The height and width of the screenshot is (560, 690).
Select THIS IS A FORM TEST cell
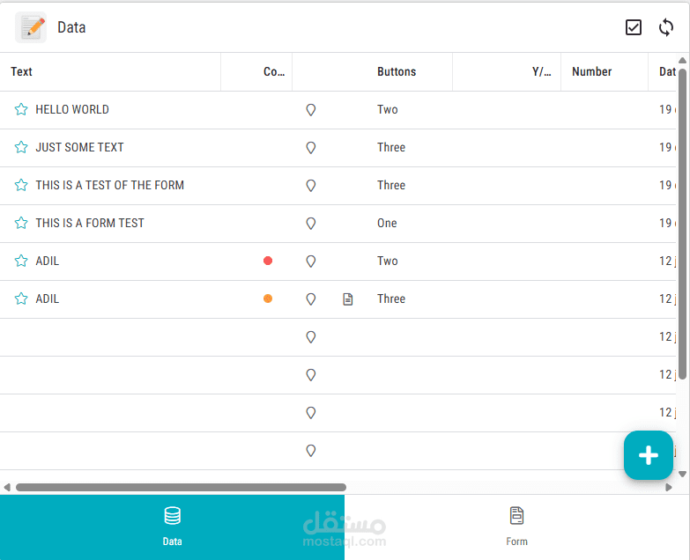coord(90,223)
